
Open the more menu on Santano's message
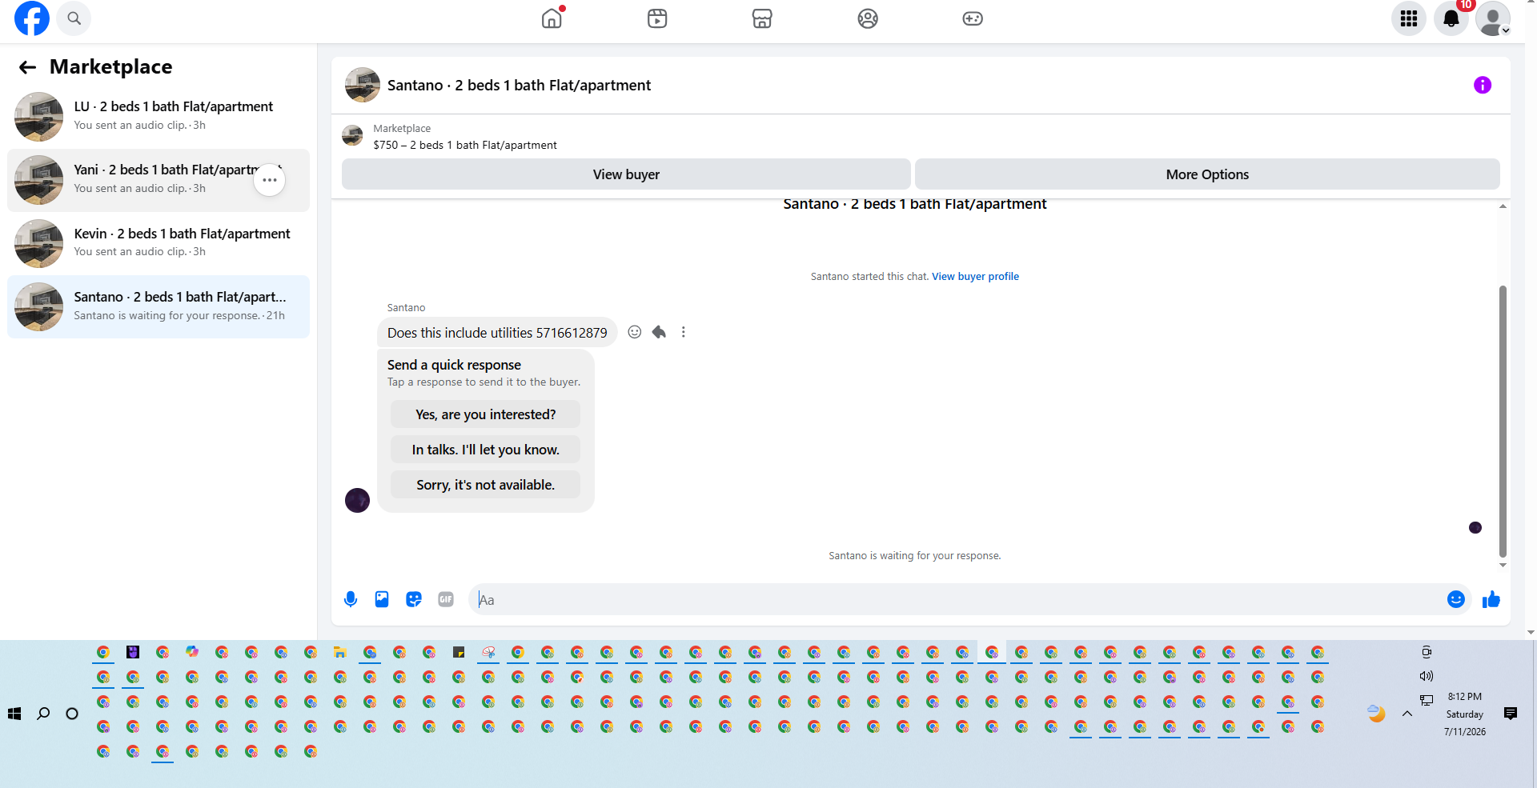(684, 332)
